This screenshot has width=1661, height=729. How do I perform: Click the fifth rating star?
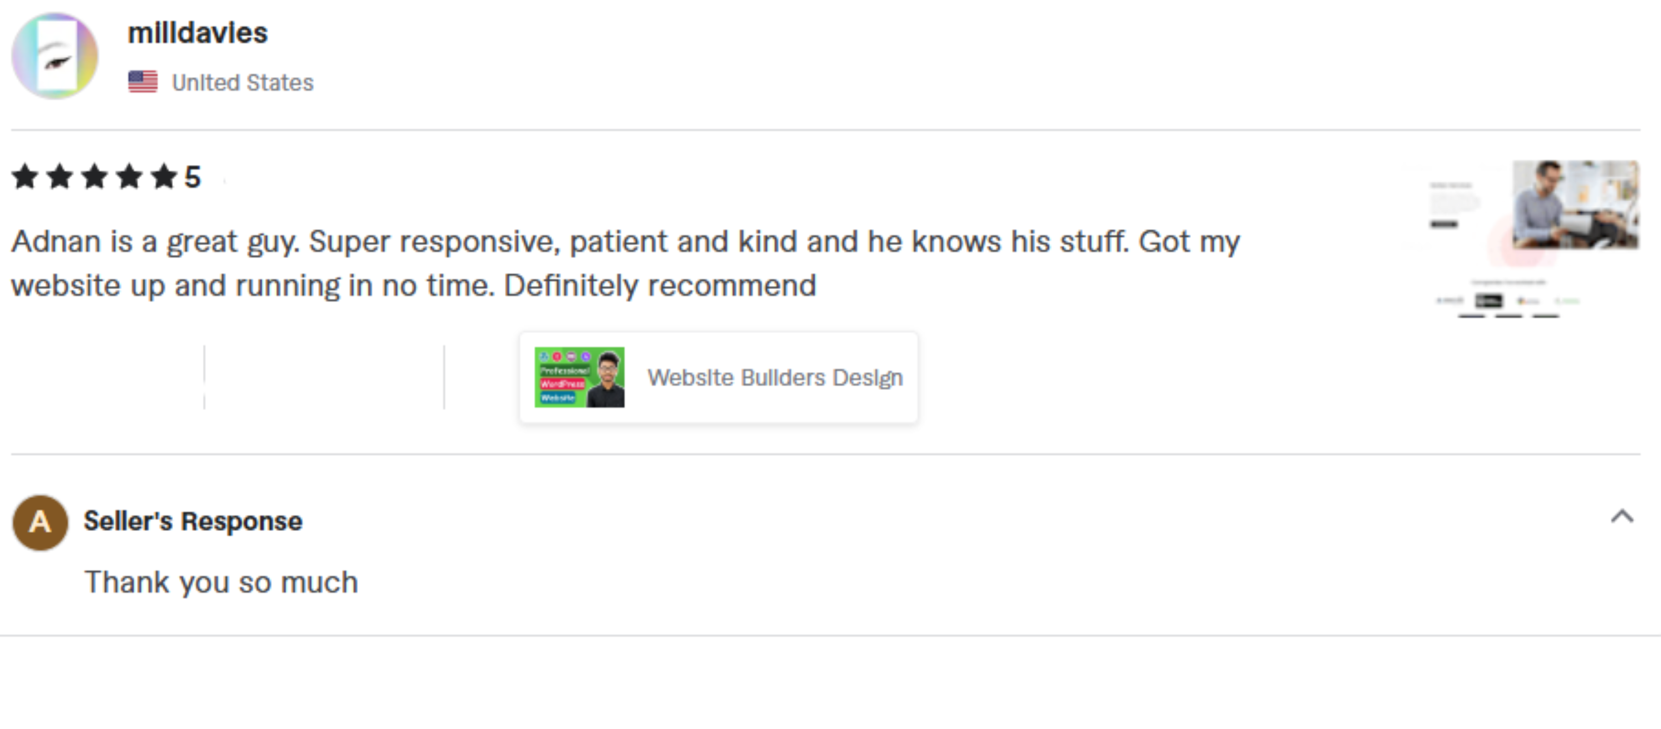click(164, 176)
